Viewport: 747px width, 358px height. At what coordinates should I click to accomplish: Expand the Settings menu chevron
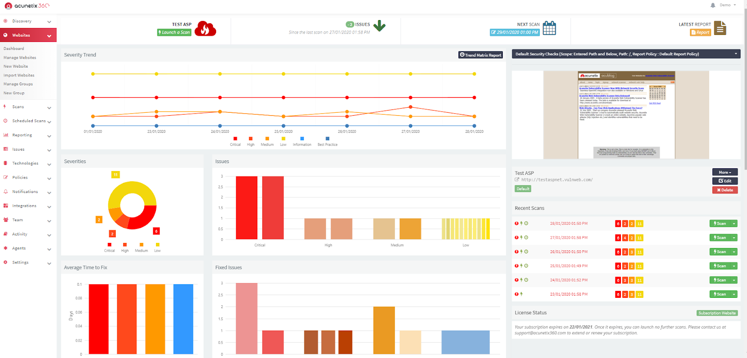49,263
